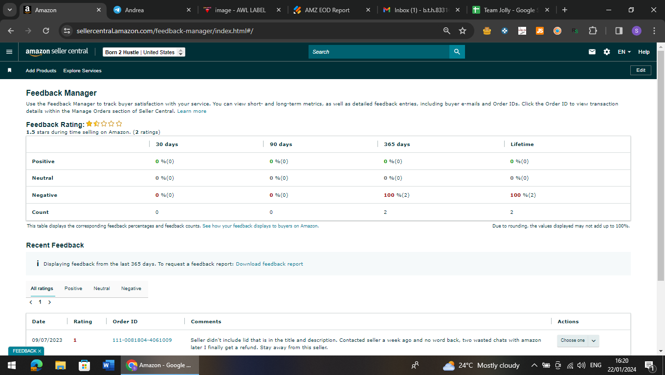Click the Edit button
This screenshot has height=375, width=665.
click(641, 70)
